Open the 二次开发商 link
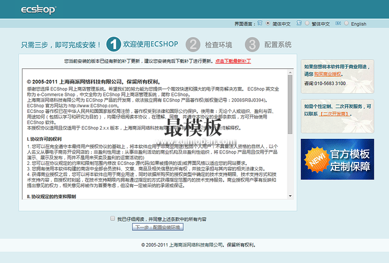The image size is (389, 263). point(334,114)
